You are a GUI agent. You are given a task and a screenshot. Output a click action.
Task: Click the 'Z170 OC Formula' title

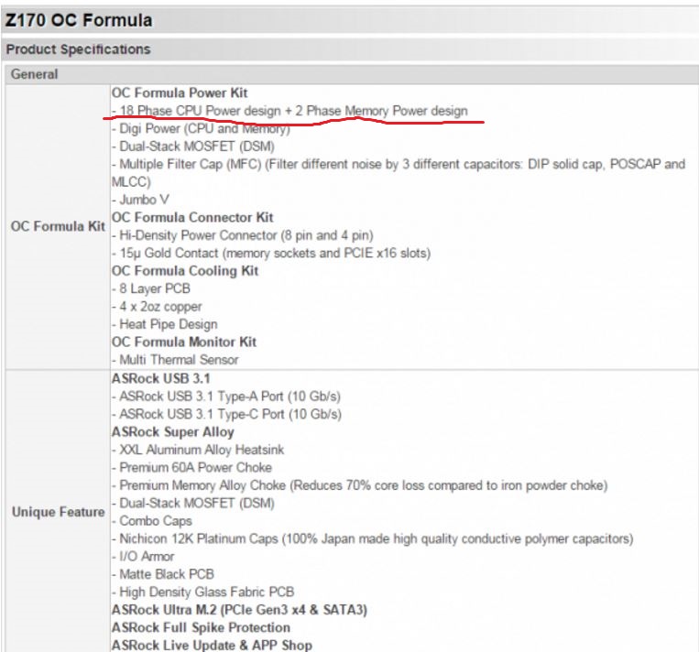79,20
